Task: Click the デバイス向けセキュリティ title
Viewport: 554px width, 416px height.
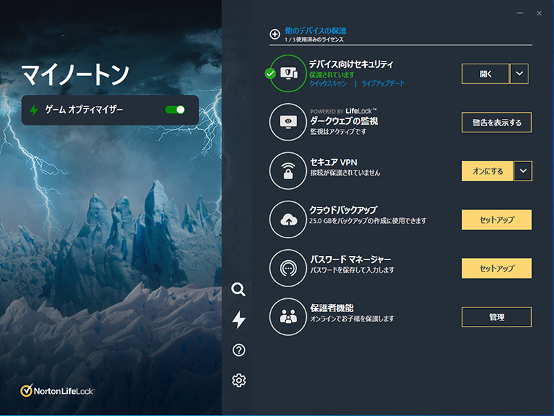Action: (351, 64)
